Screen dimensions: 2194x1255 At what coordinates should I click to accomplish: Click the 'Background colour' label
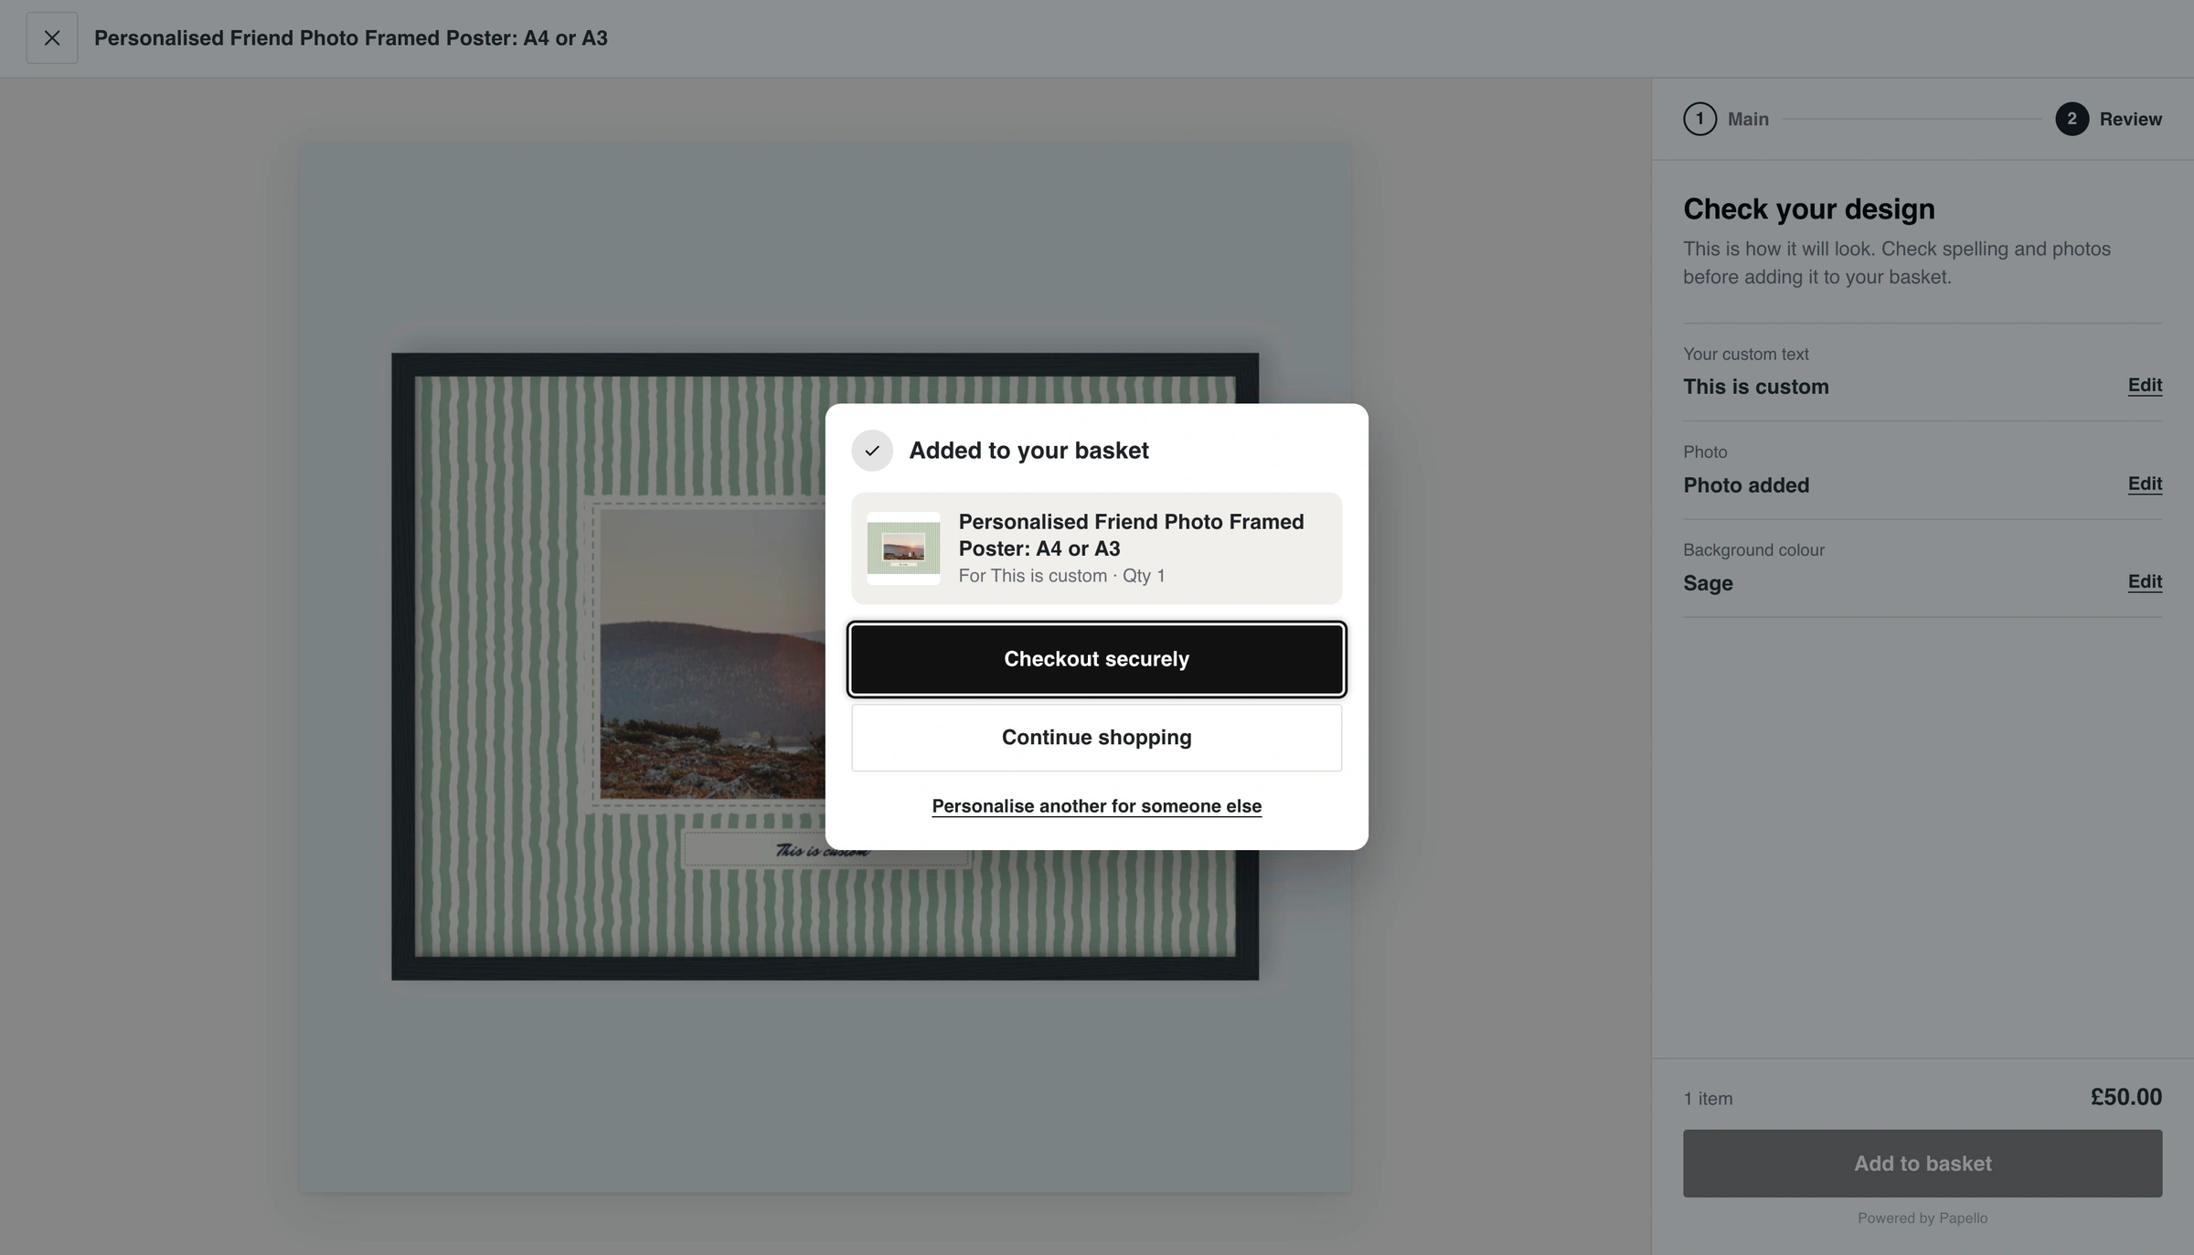[x=1753, y=550]
